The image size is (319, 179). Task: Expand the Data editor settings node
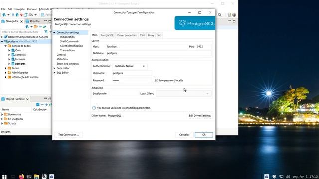coord(54,68)
